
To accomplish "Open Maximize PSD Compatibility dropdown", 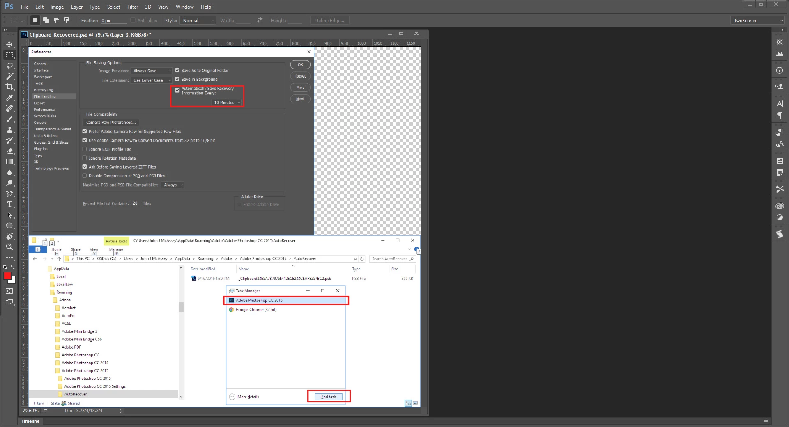I will pos(173,185).
